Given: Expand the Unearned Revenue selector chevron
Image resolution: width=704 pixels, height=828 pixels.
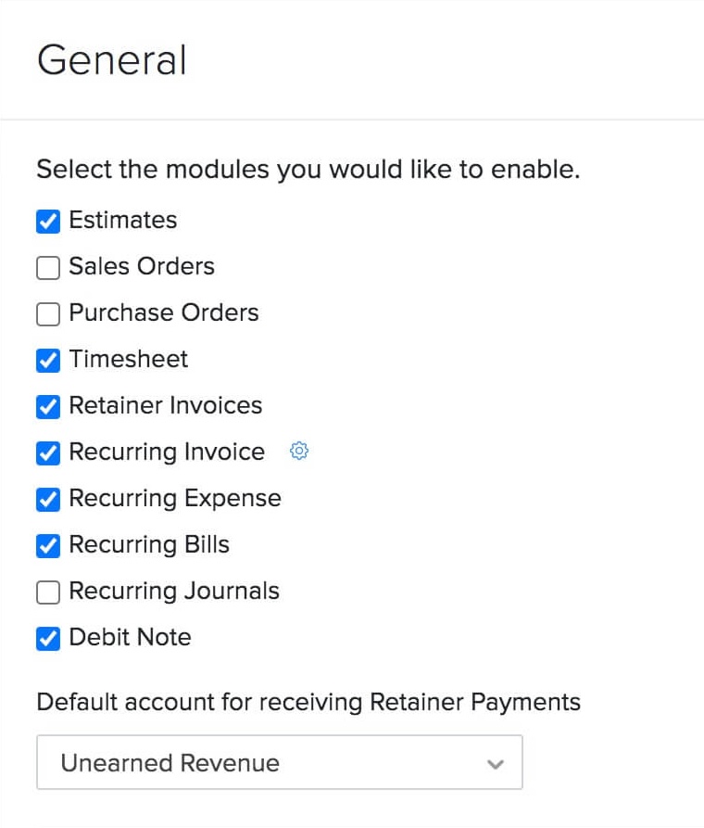Looking at the screenshot, I should pyautogui.click(x=496, y=762).
